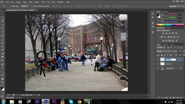
Task: Select the Quick Selection tool
Action: pos(3,25)
